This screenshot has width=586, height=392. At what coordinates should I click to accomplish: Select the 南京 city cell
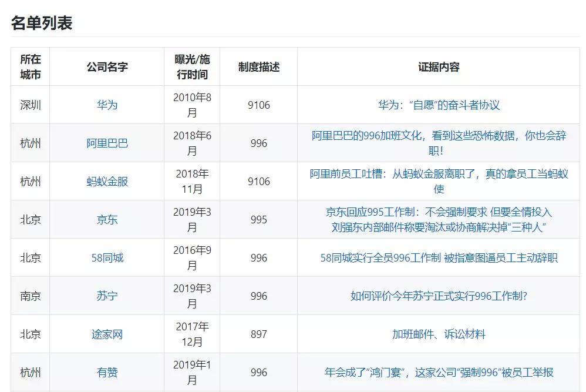[x=31, y=296]
